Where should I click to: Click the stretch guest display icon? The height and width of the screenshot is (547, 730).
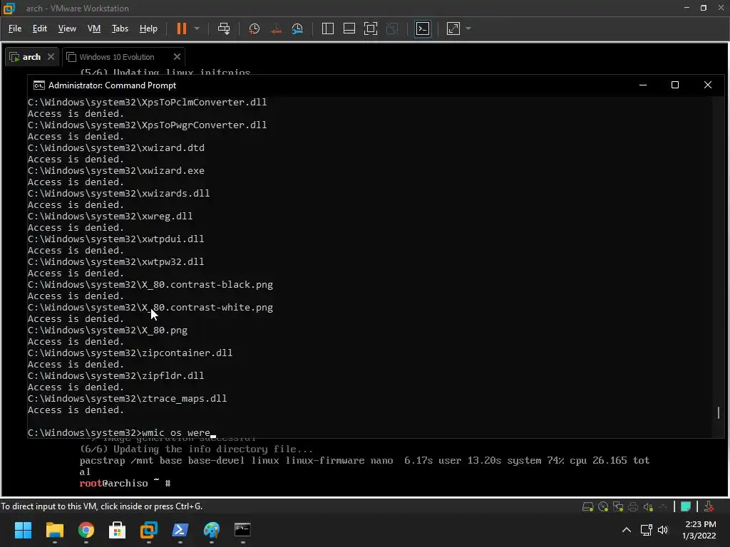[x=453, y=28]
